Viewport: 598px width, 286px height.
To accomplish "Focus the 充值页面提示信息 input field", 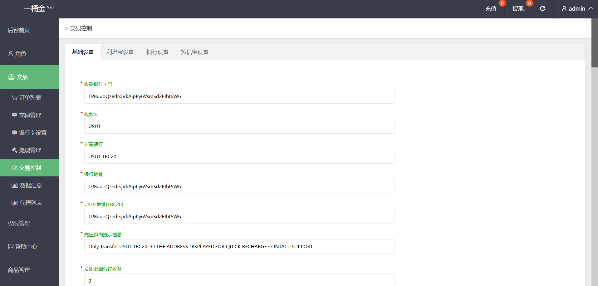I will point(239,247).
